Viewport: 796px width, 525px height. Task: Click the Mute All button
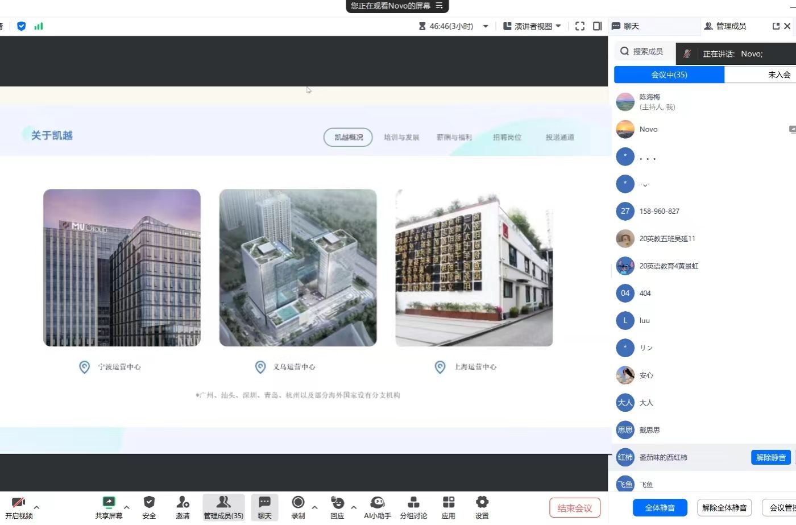660,507
